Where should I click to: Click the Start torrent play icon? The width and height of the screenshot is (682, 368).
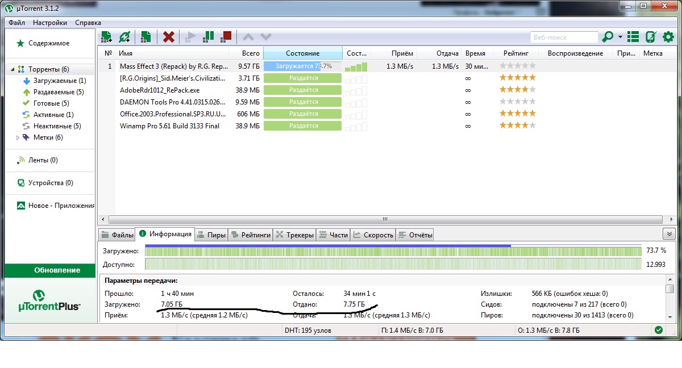pyautogui.click(x=190, y=37)
